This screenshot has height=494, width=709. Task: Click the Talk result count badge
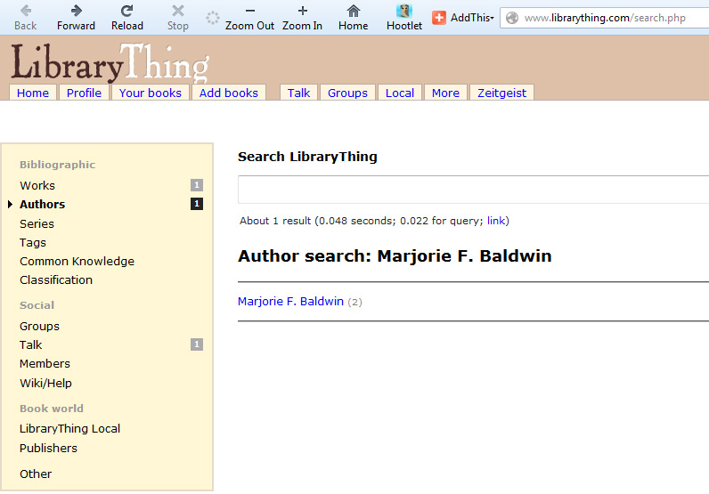click(197, 344)
